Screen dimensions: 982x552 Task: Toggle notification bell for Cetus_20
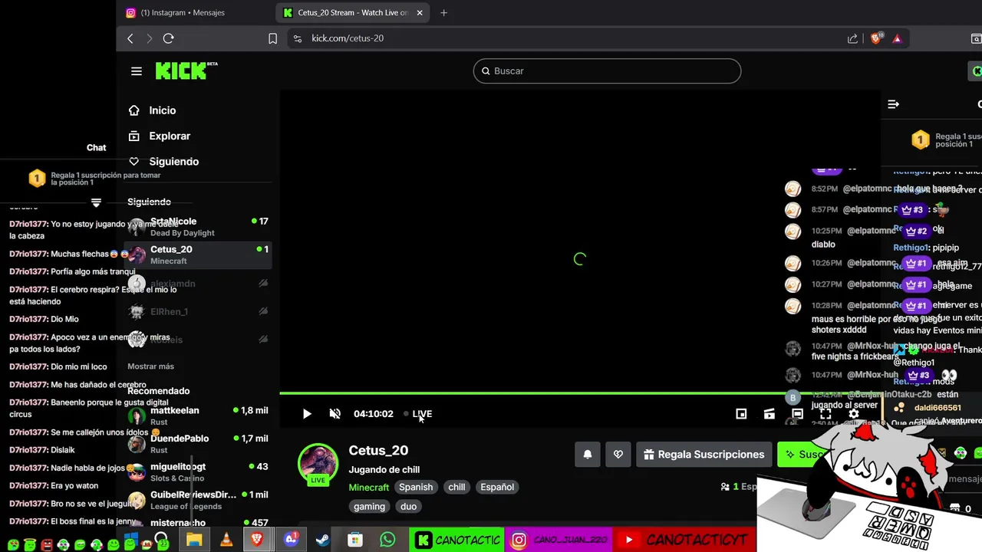pos(588,455)
